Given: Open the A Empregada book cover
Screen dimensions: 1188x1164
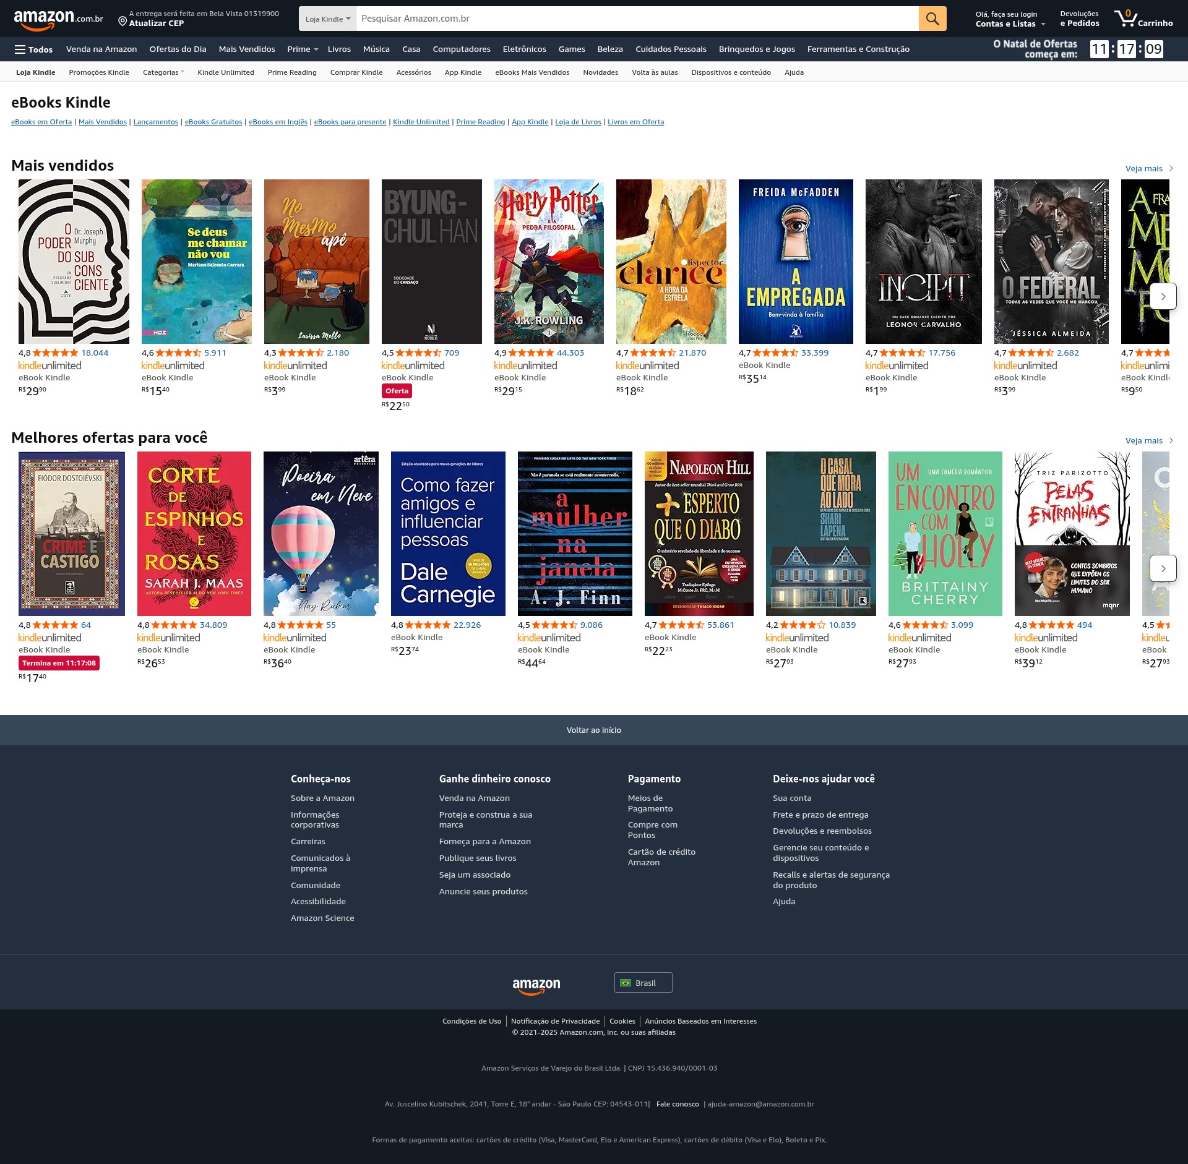Looking at the screenshot, I should pos(796,262).
